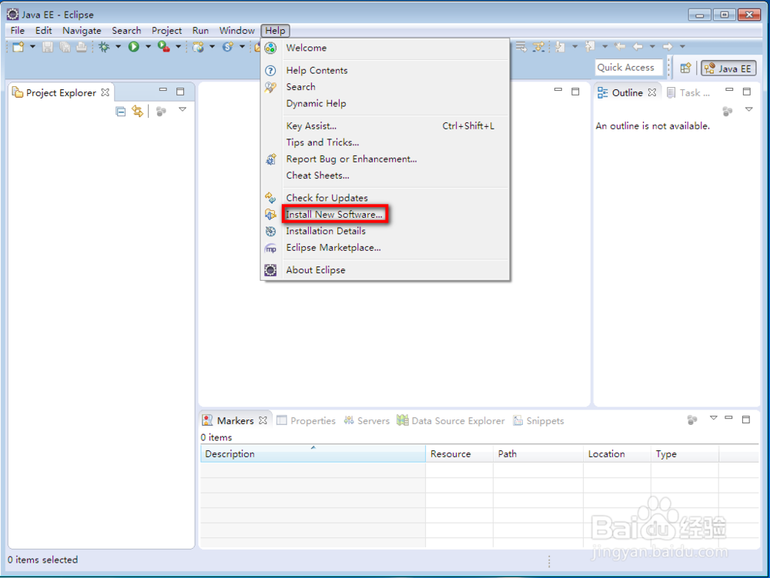Click the Next Annotation toolbar icon
The image size is (770, 578).
point(561,47)
